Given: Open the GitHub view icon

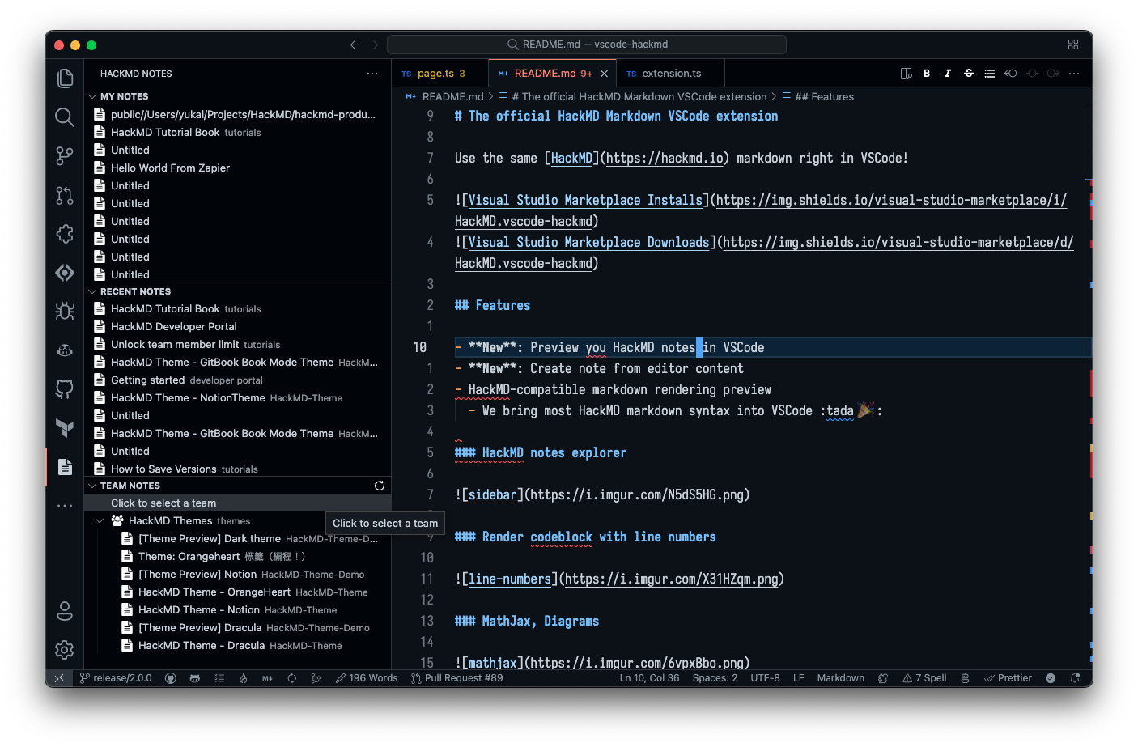Looking at the screenshot, I should pyautogui.click(x=65, y=389).
